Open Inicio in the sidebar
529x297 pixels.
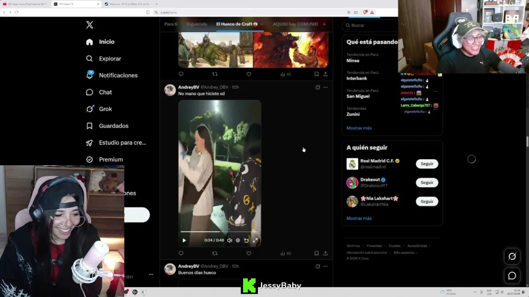[x=100, y=42]
